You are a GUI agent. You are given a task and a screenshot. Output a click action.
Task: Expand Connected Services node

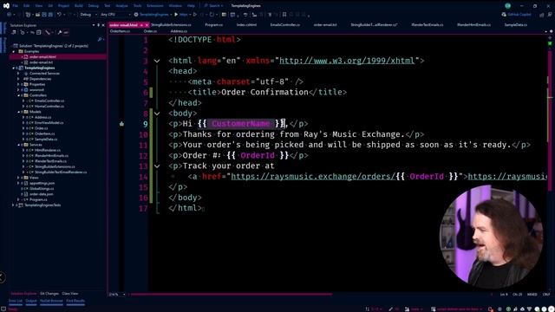pos(18,73)
